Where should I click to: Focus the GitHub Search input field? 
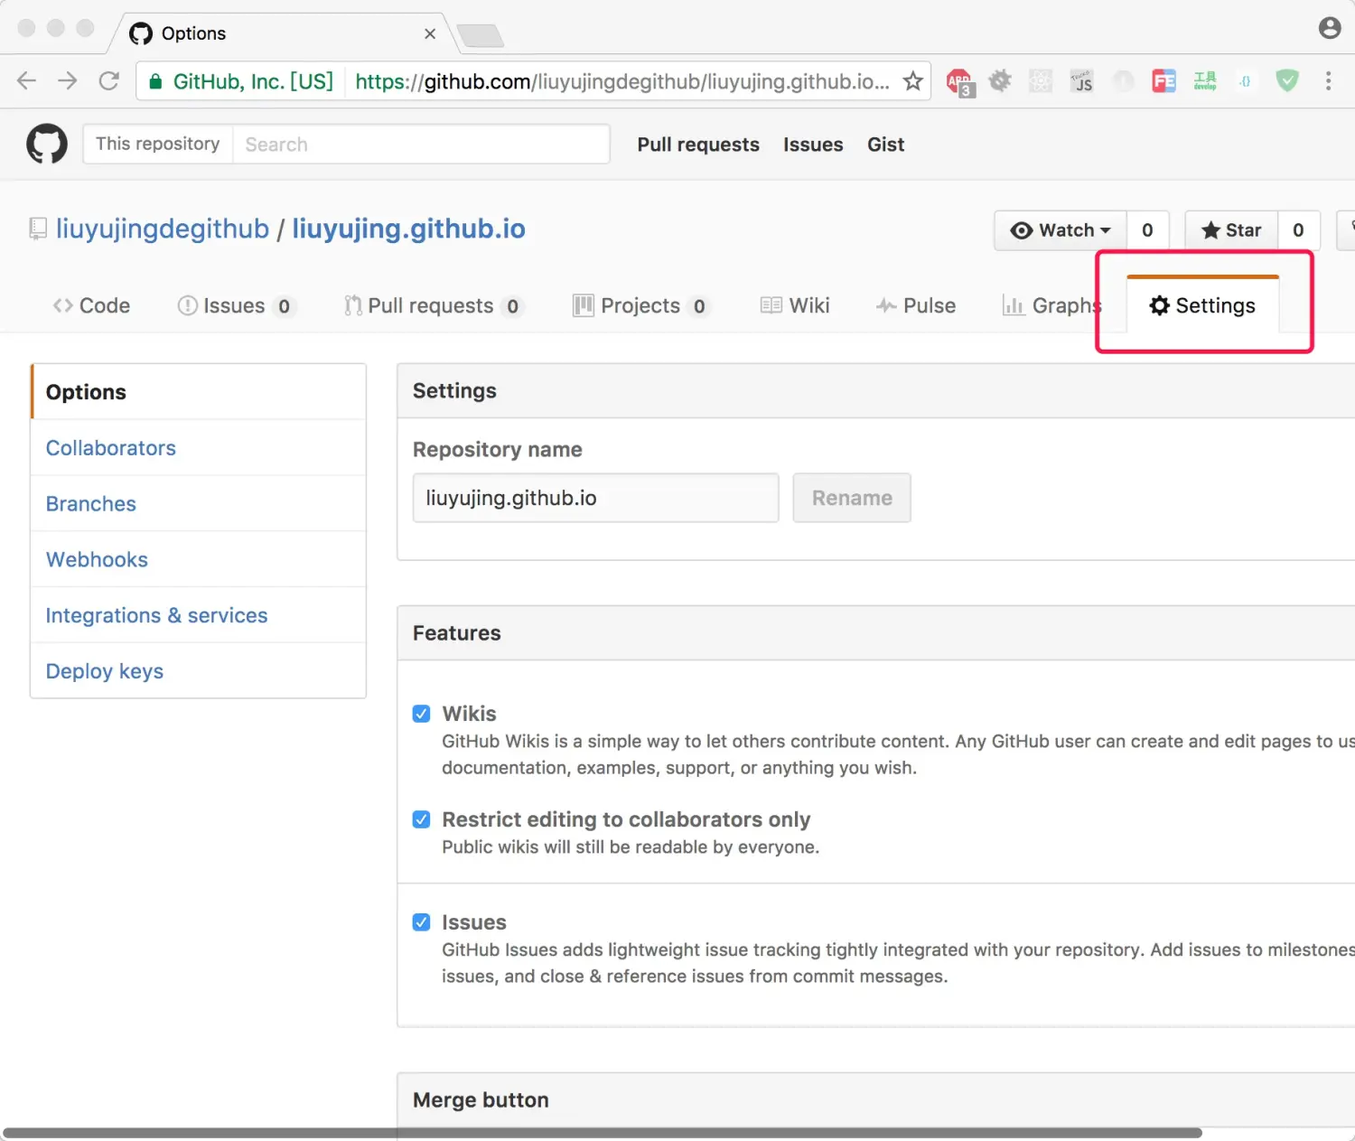pos(421,144)
